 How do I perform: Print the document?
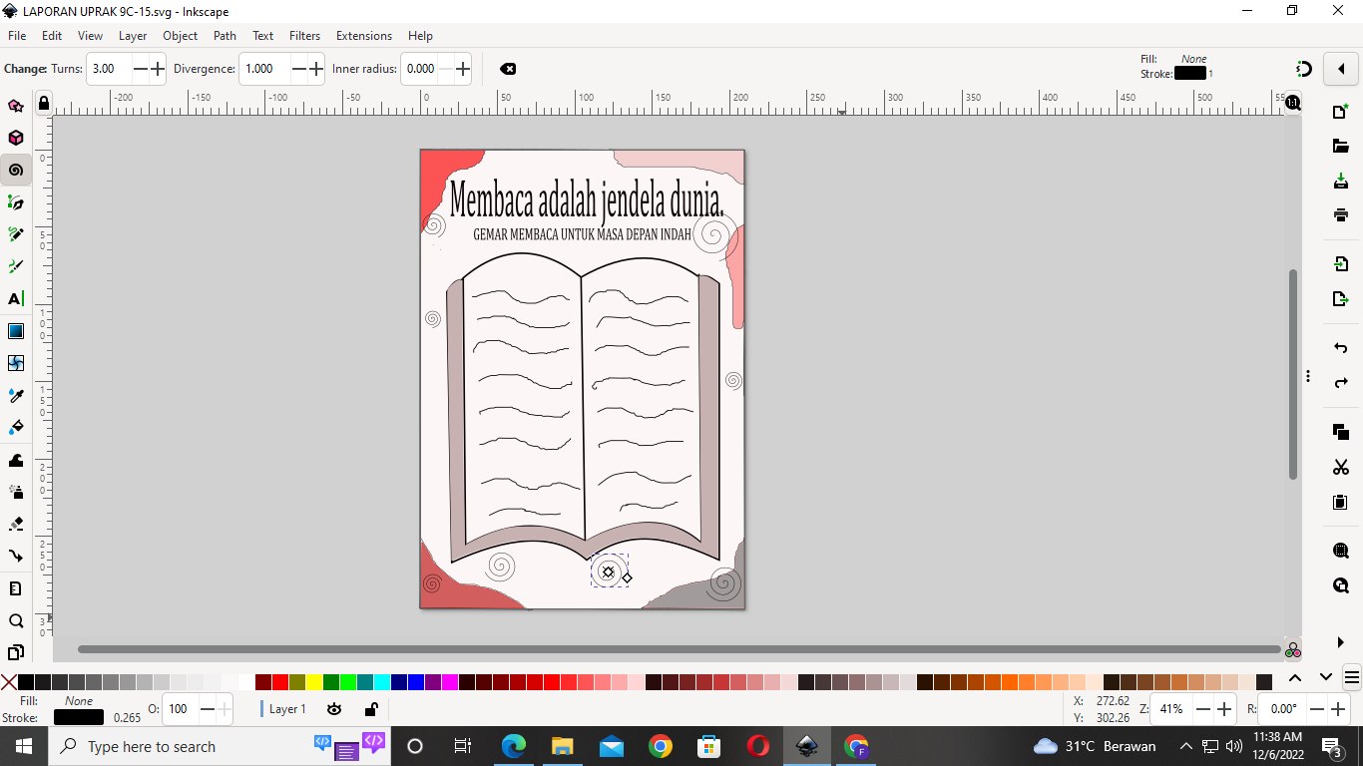click(1341, 214)
